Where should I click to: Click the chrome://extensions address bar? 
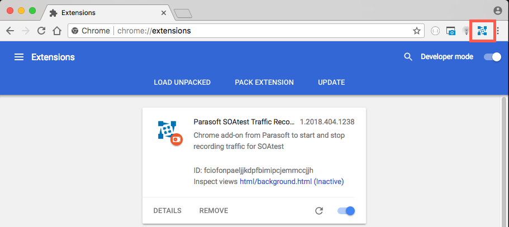(x=246, y=31)
